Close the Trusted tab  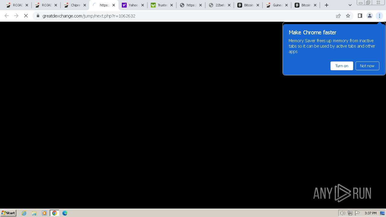[172, 5]
